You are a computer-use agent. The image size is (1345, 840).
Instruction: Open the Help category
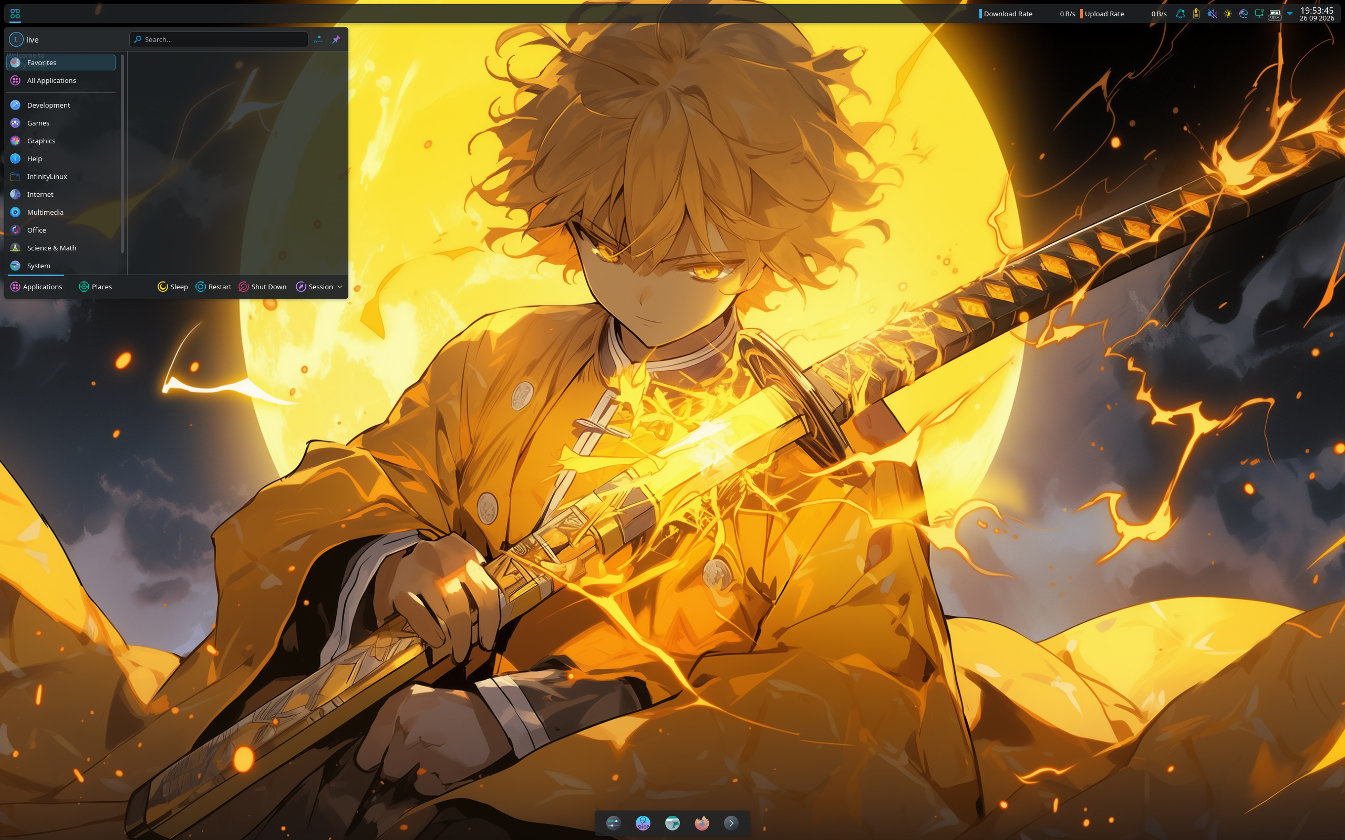point(60,159)
